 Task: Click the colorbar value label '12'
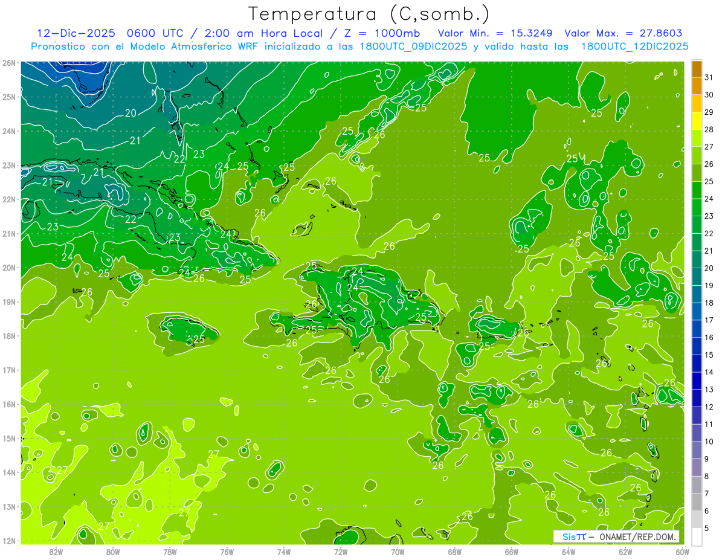pyautogui.click(x=709, y=407)
